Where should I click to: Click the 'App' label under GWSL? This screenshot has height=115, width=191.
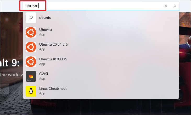pos(42,79)
